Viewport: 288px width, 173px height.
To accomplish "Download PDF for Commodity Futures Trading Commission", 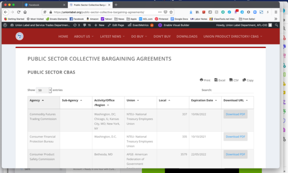I will coord(235,114).
